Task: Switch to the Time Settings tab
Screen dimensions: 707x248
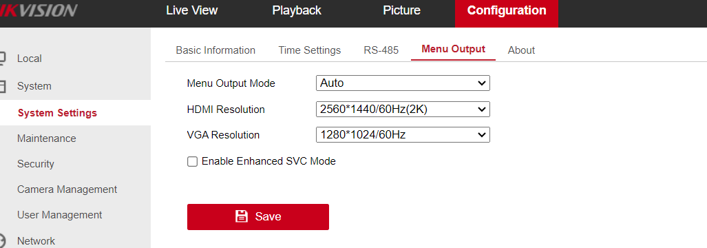Action: coord(309,50)
